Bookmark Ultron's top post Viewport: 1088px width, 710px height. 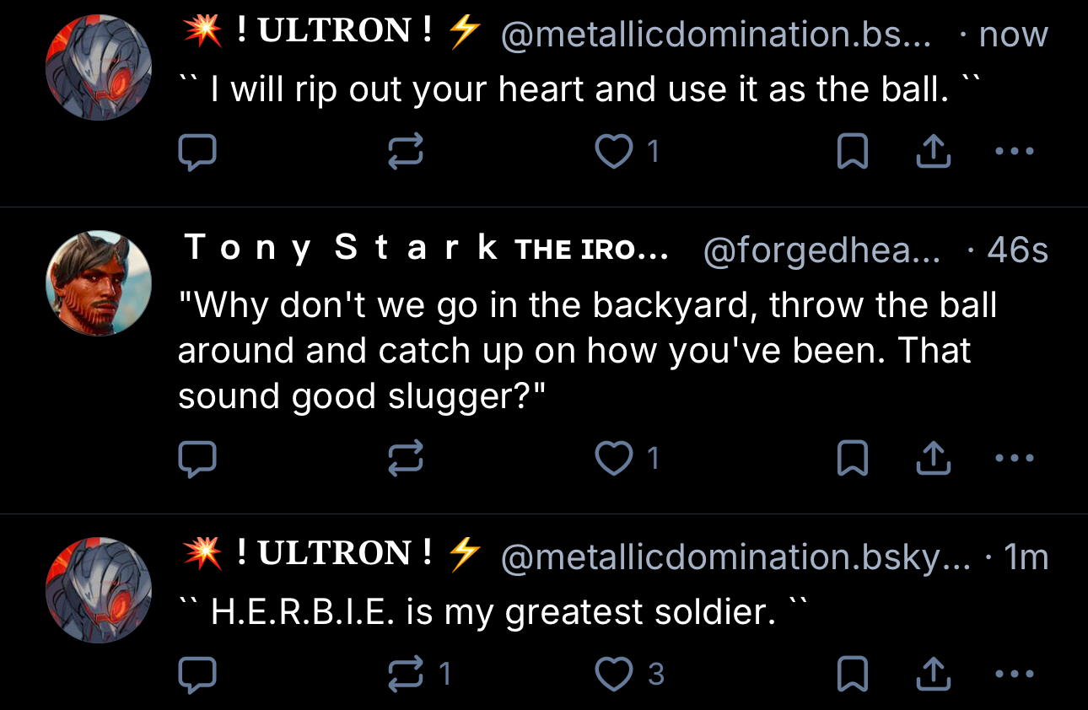852,153
